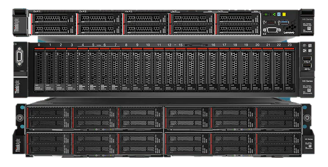Click the HX Series label on top server

(x=307, y=19)
